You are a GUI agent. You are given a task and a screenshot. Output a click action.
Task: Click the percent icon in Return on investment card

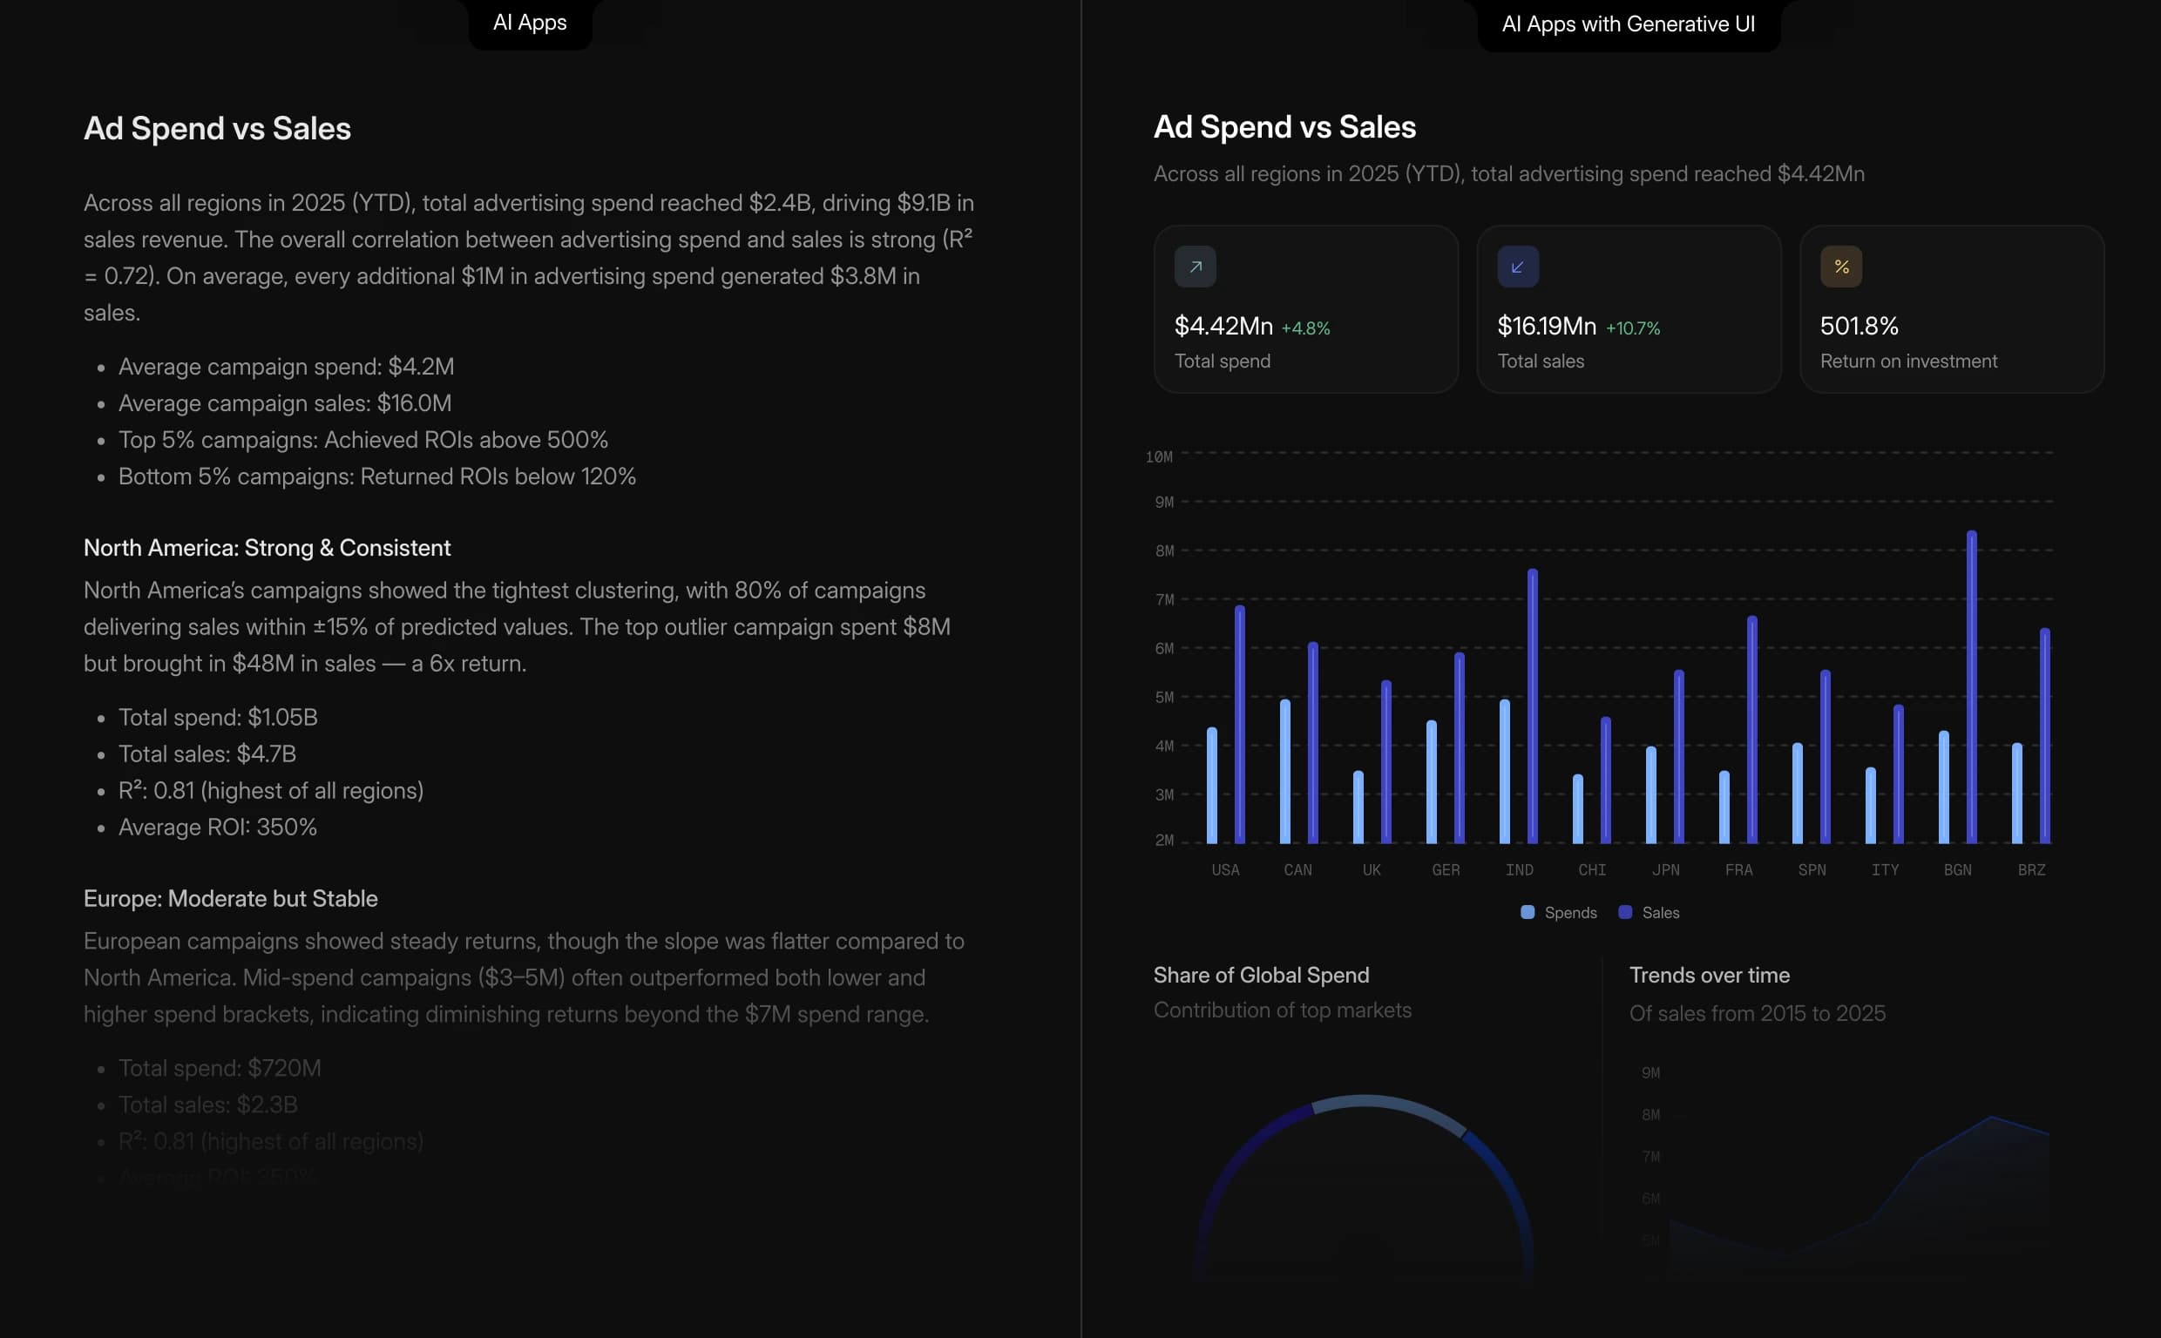1840,267
